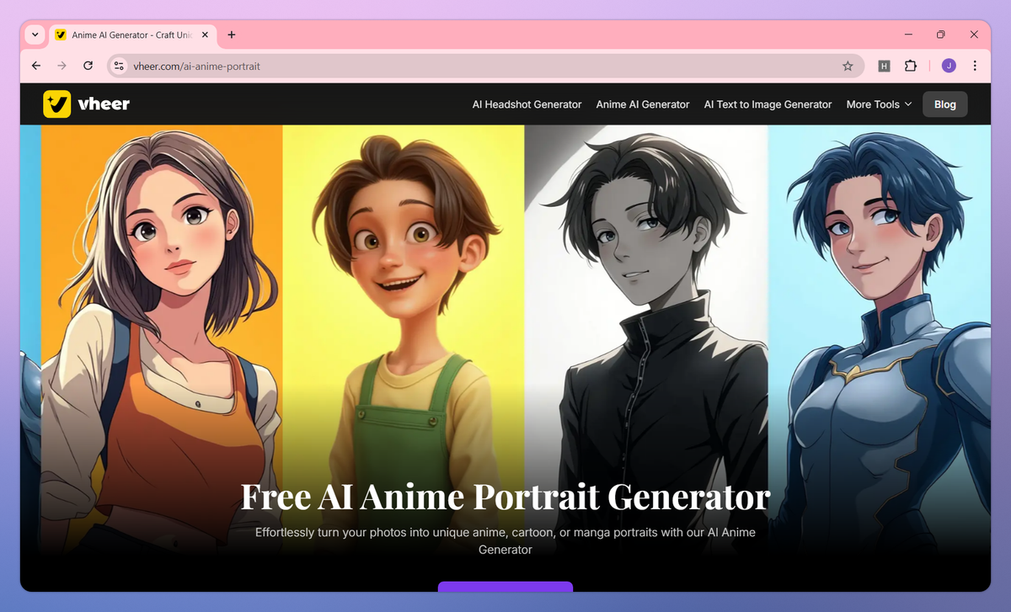Screen dimensions: 1011x612
Task: Select the Anime AI Generator browser tab
Action: tap(131, 35)
